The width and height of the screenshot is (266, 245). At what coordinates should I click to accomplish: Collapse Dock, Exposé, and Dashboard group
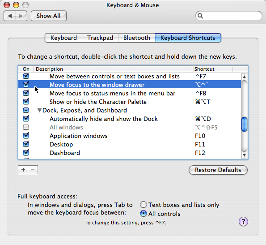pyautogui.click(x=39, y=111)
